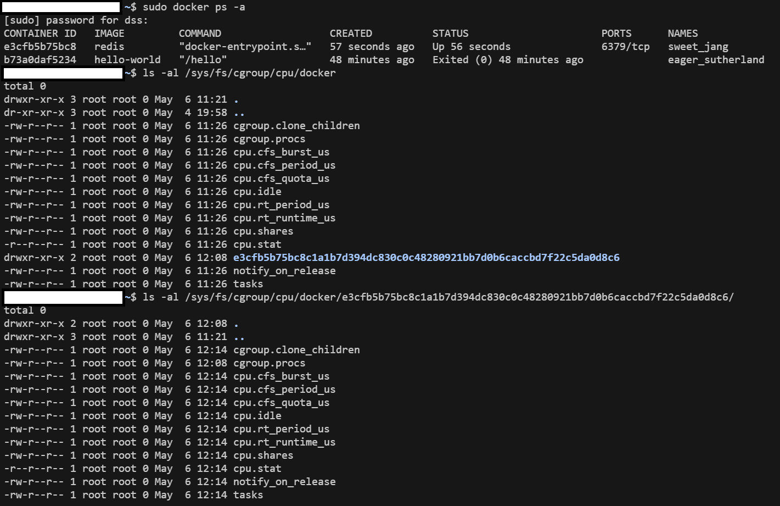Click the STATUS column header
The image size is (780, 506).
tap(451, 34)
